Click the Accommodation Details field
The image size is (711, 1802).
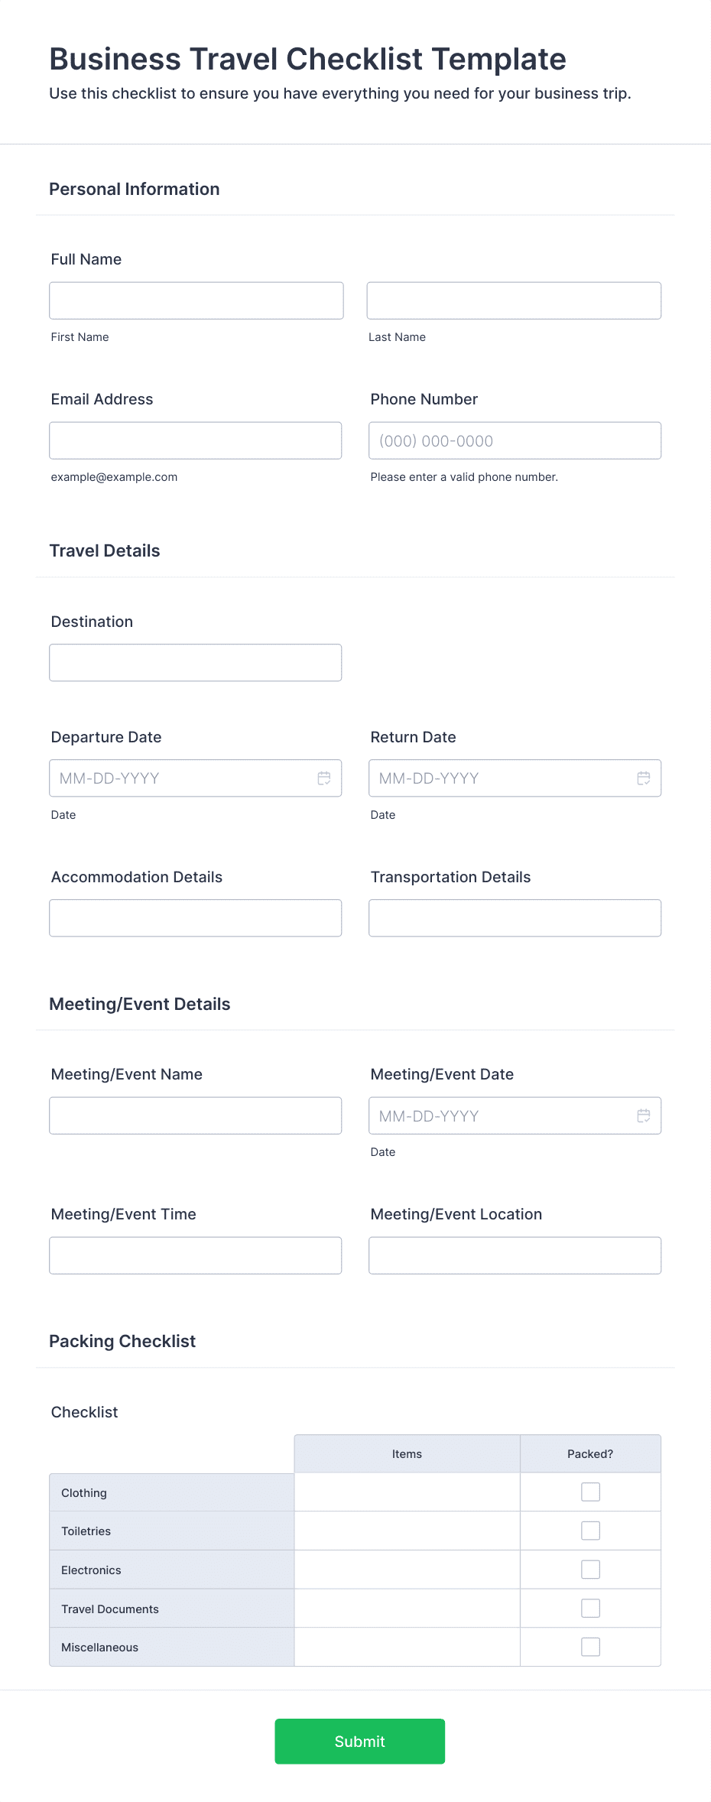196,917
